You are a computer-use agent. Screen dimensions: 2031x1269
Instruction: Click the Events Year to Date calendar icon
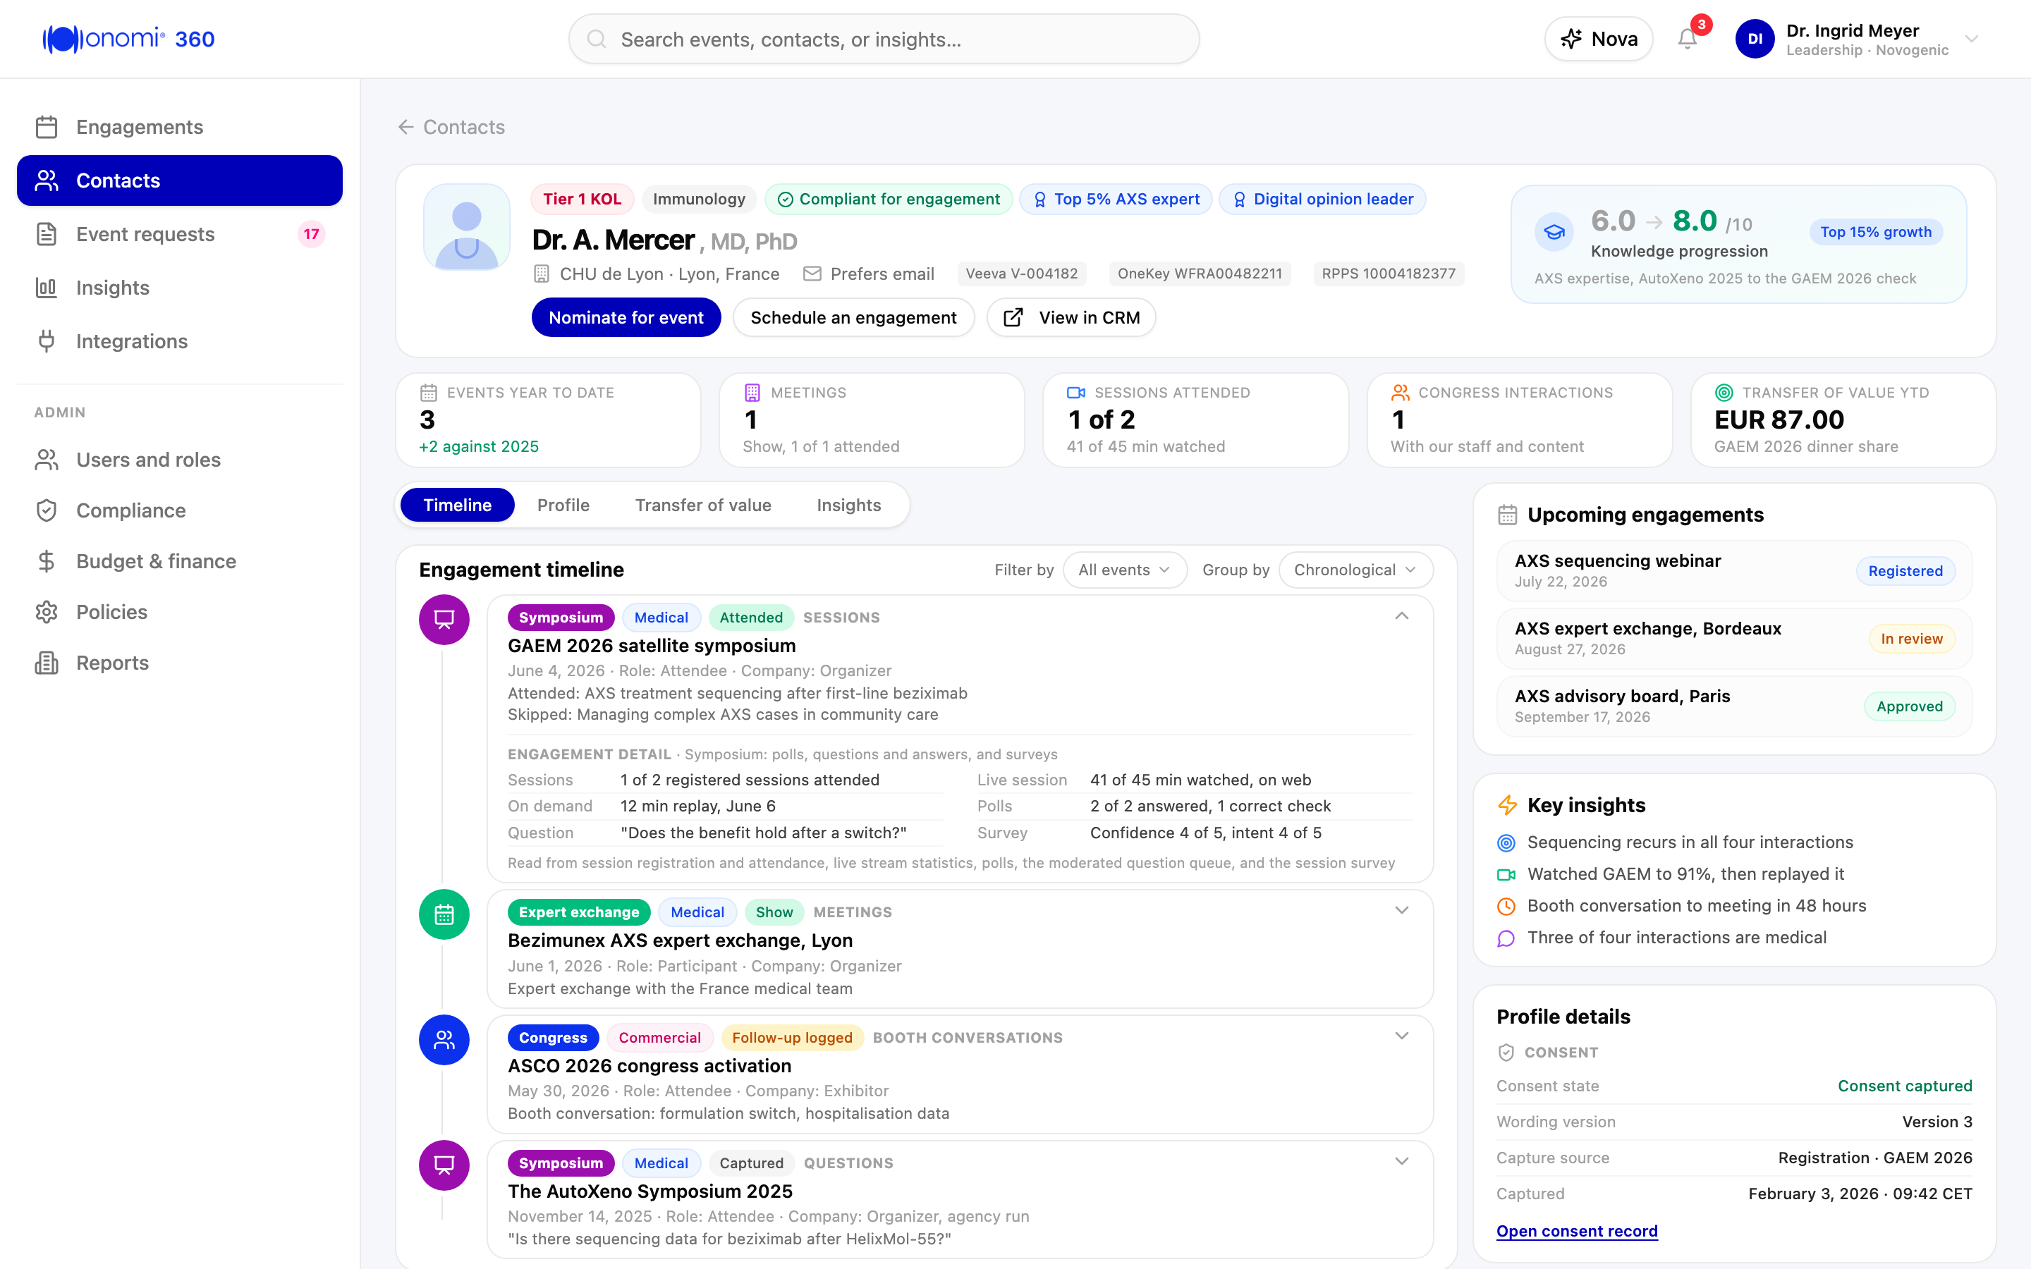(x=428, y=393)
